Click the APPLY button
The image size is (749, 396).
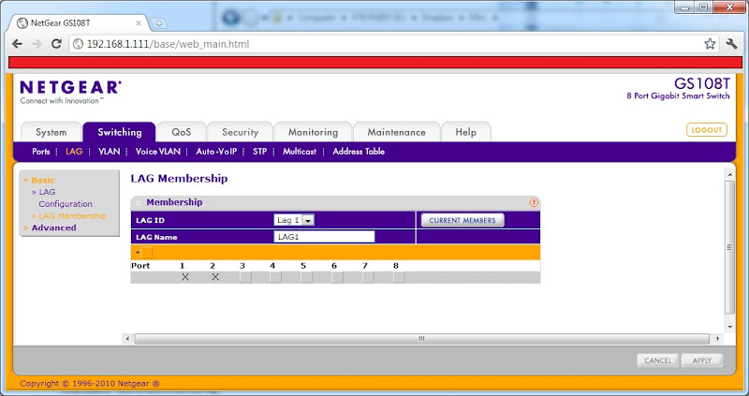click(x=701, y=360)
